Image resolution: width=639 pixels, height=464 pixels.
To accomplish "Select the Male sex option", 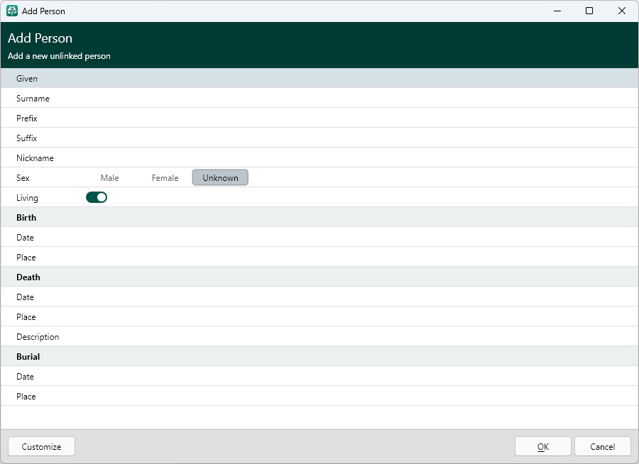I will pos(109,178).
